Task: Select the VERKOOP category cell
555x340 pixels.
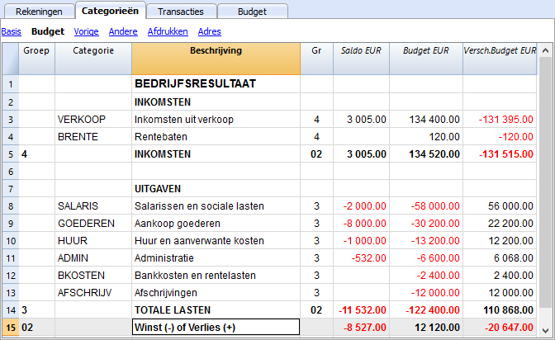Action: tap(93, 119)
